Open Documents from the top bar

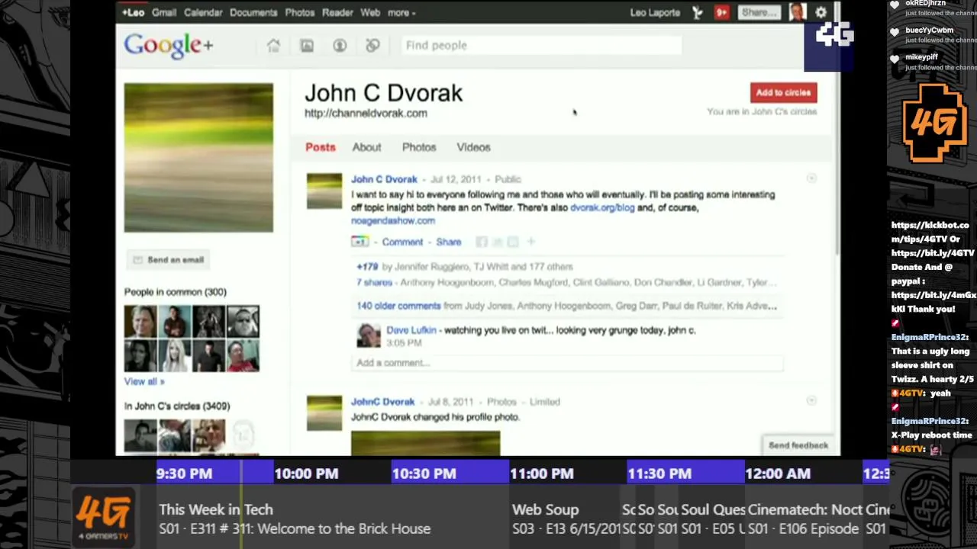point(253,12)
